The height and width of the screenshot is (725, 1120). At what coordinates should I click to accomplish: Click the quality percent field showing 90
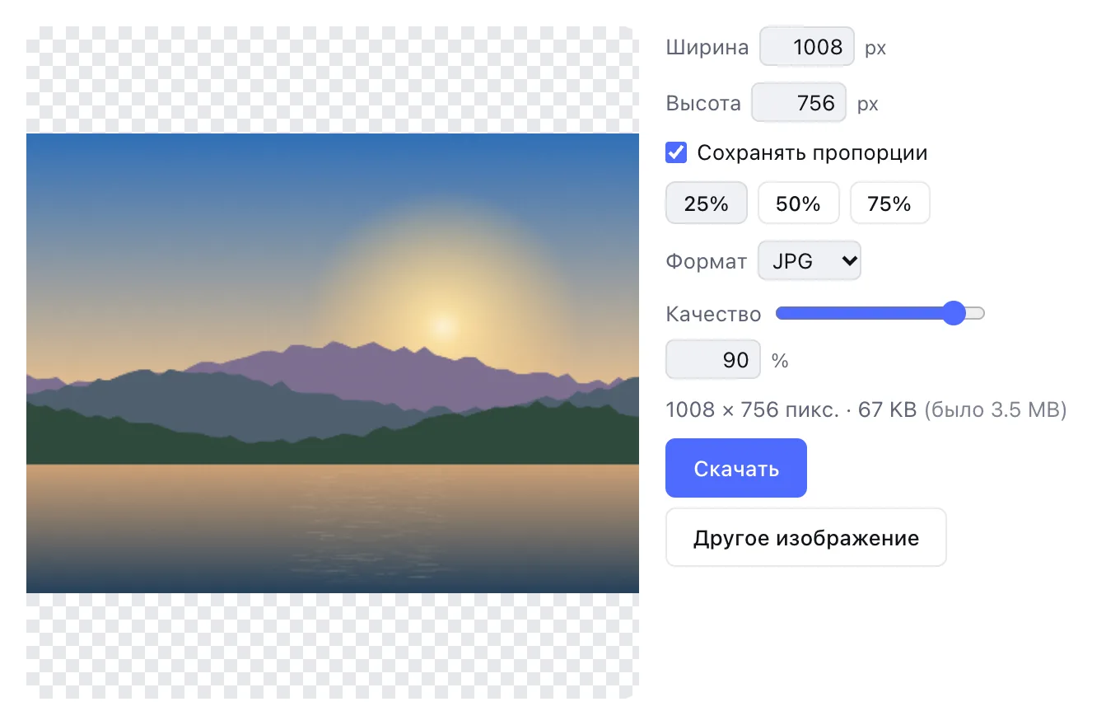(x=713, y=359)
